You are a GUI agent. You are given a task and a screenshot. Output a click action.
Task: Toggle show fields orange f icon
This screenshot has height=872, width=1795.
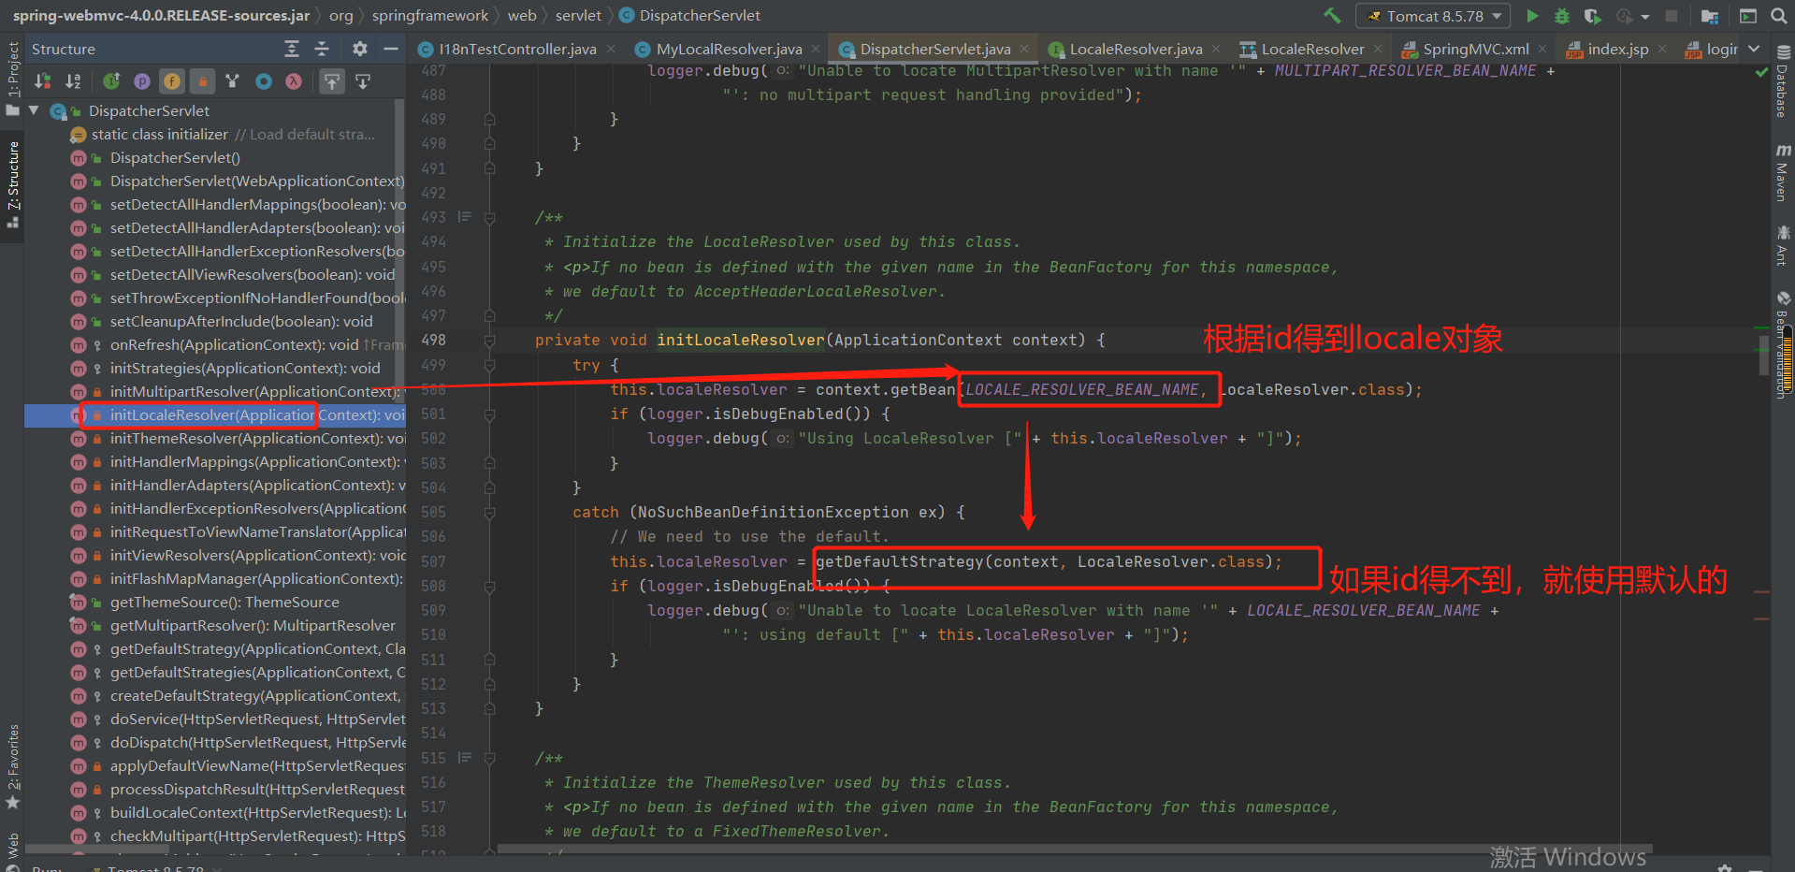pyautogui.click(x=172, y=81)
